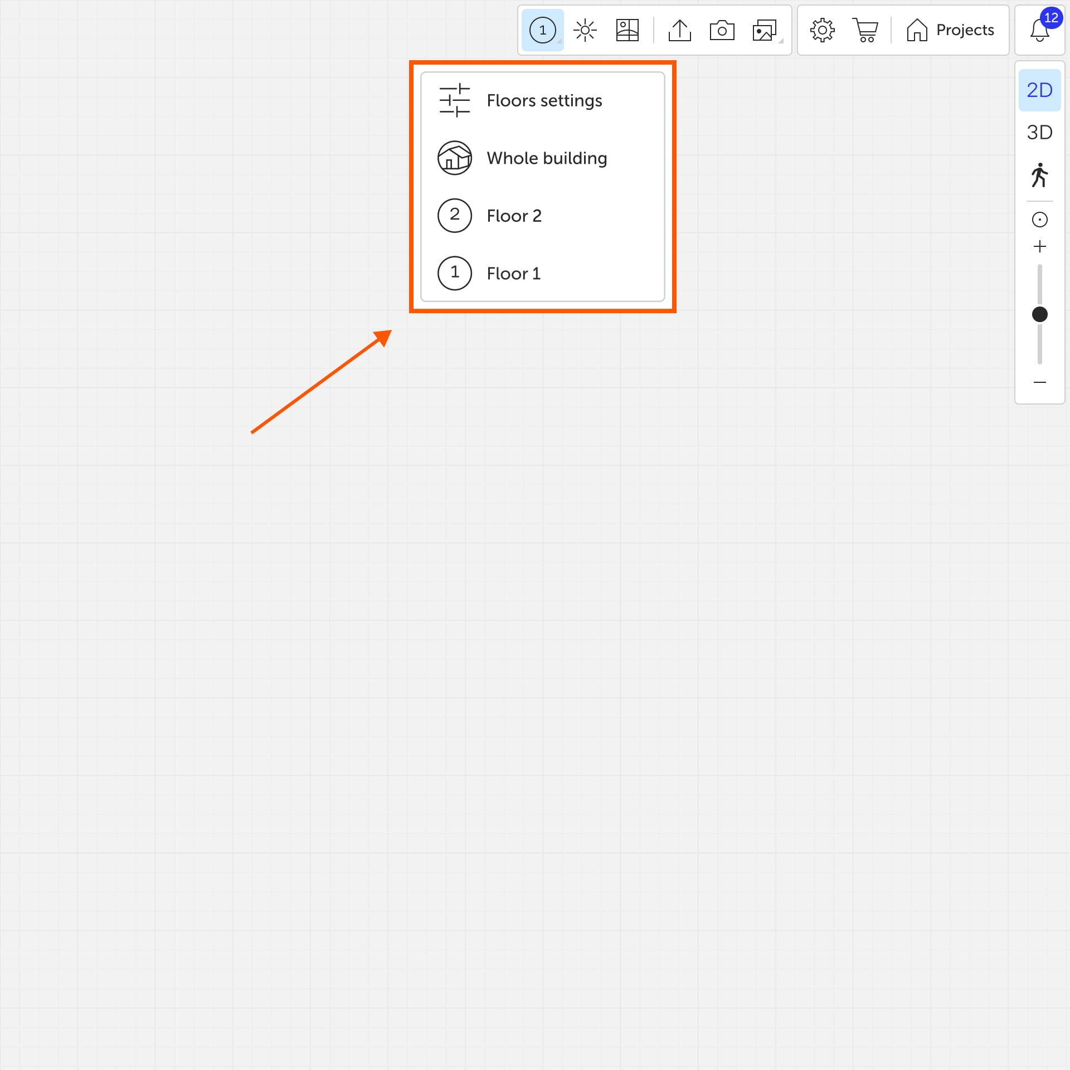Open the shopping cart icon
This screenshot has height=1070, width=1070.
click(865, 30)
